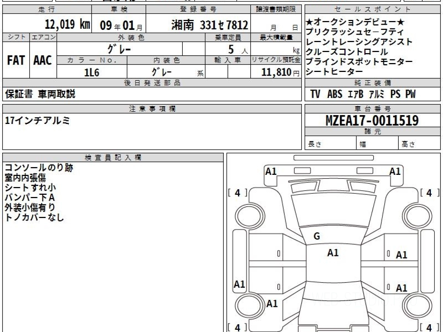The width and height of the screenshot is (443, 332).
Task: Click the 保証書 車両取説 entry
Action: pos(40,94)
